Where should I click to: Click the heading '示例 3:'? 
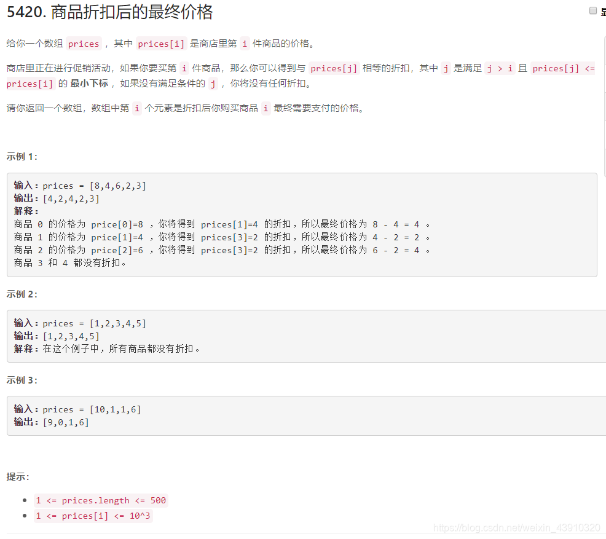pyautogui.click(x=22, y=380)
